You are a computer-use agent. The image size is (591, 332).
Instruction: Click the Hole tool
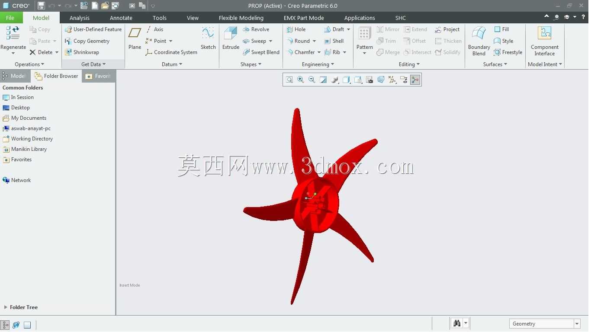(x=295, y=29)
